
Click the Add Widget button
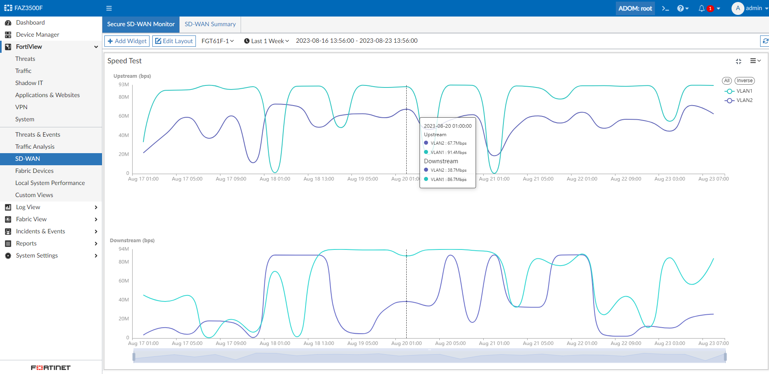(127, 41)
